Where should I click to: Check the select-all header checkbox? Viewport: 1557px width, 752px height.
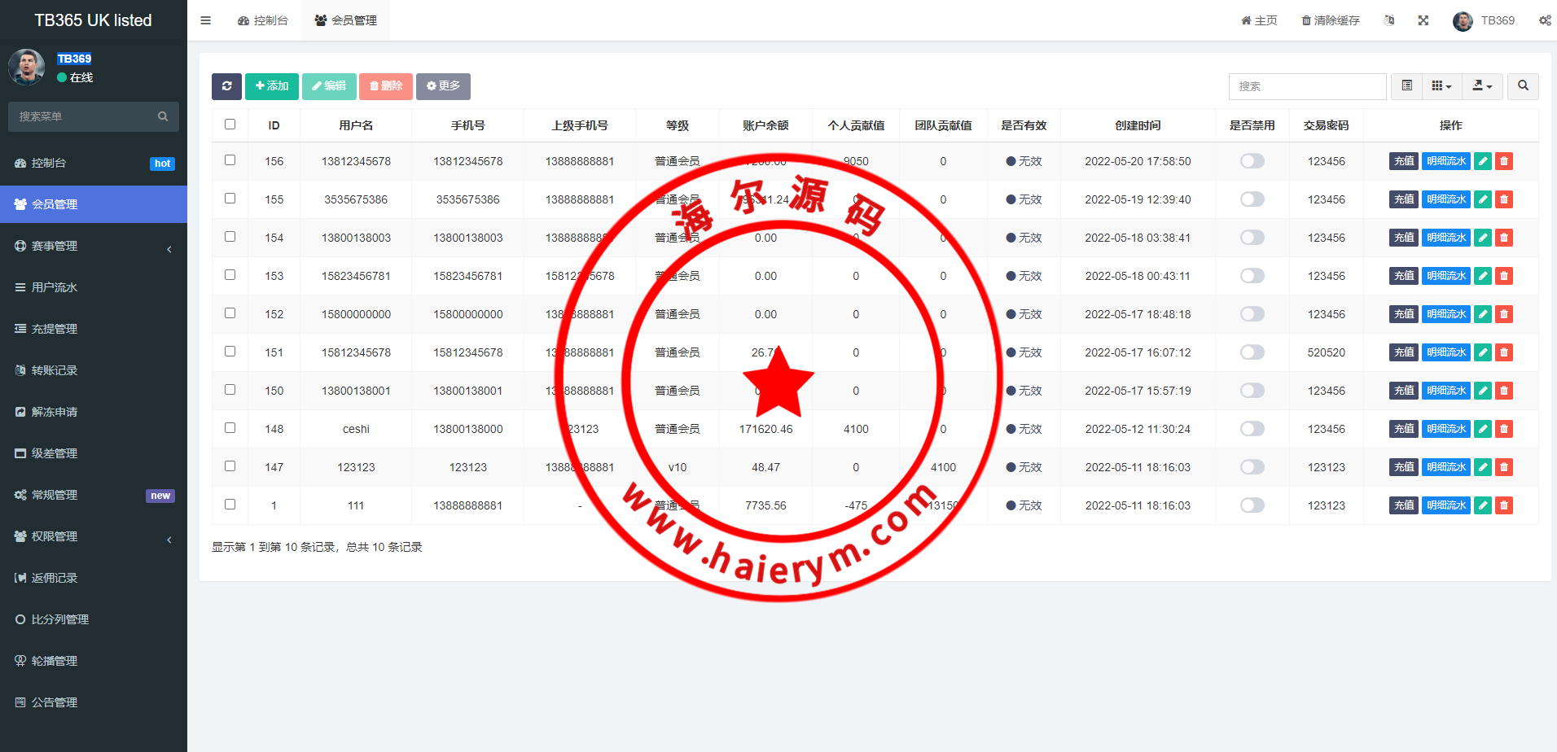coord(230,125)
